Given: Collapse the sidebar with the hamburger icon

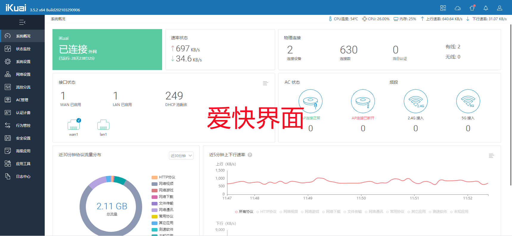Looking at the screenshot, I should (x=22, y=22).
